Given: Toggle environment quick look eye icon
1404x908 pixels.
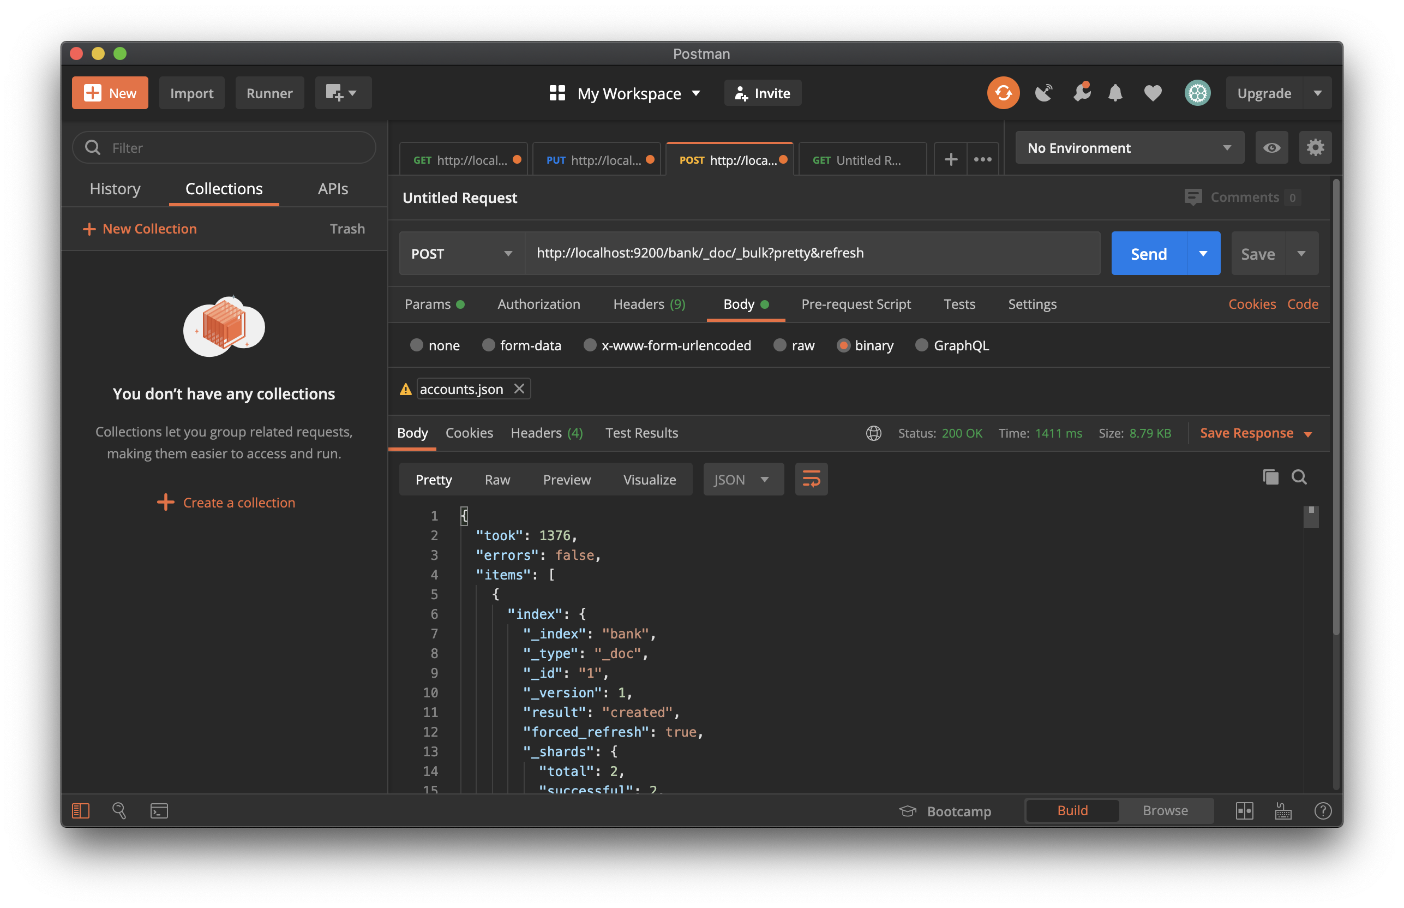Looking at the screenshot, I should pyautogui.click(x=1271, y=148).
